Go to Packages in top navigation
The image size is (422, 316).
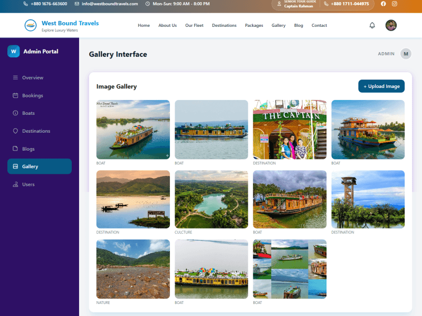pyautogui.click(x=254, y=25)
